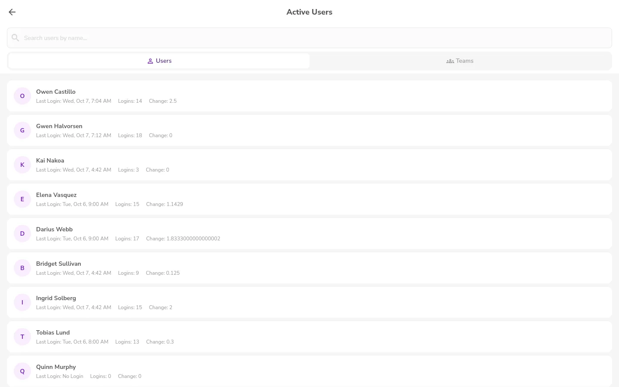Select the Bridget Sullivan name
Image resolution: width=619 pixels, height=387 pixels.
tap(58, 264)
